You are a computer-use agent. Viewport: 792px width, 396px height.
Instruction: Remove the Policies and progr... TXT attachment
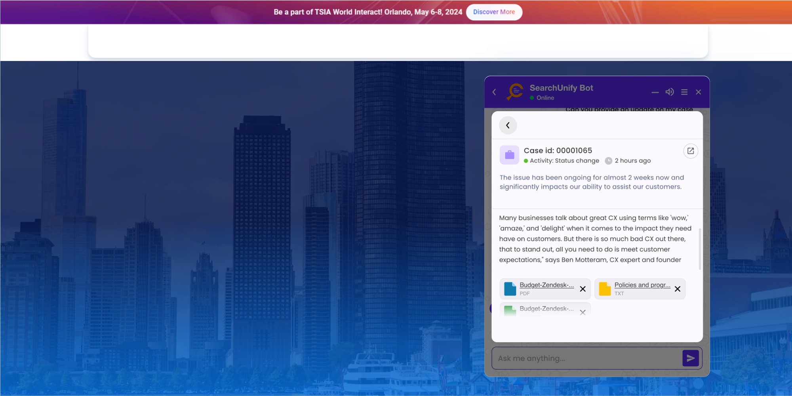(678, 289)
